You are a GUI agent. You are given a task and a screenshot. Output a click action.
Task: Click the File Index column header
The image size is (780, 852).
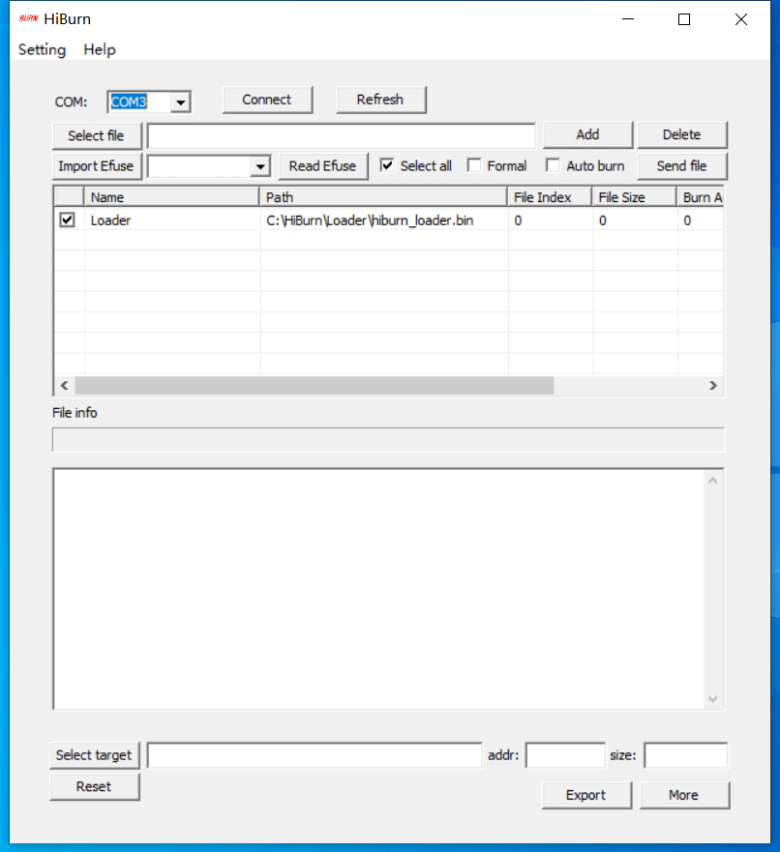550,197
